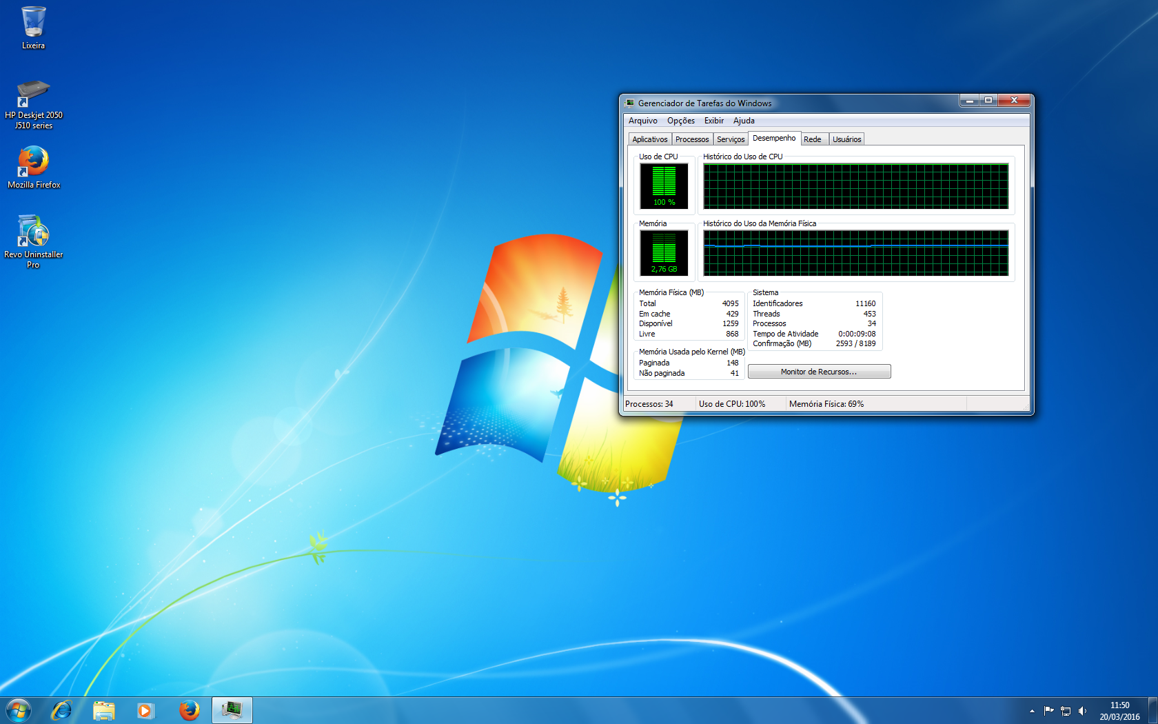1158x724 pixels.
Task: Minimize the Task Manager window
Action: (969, 101)
